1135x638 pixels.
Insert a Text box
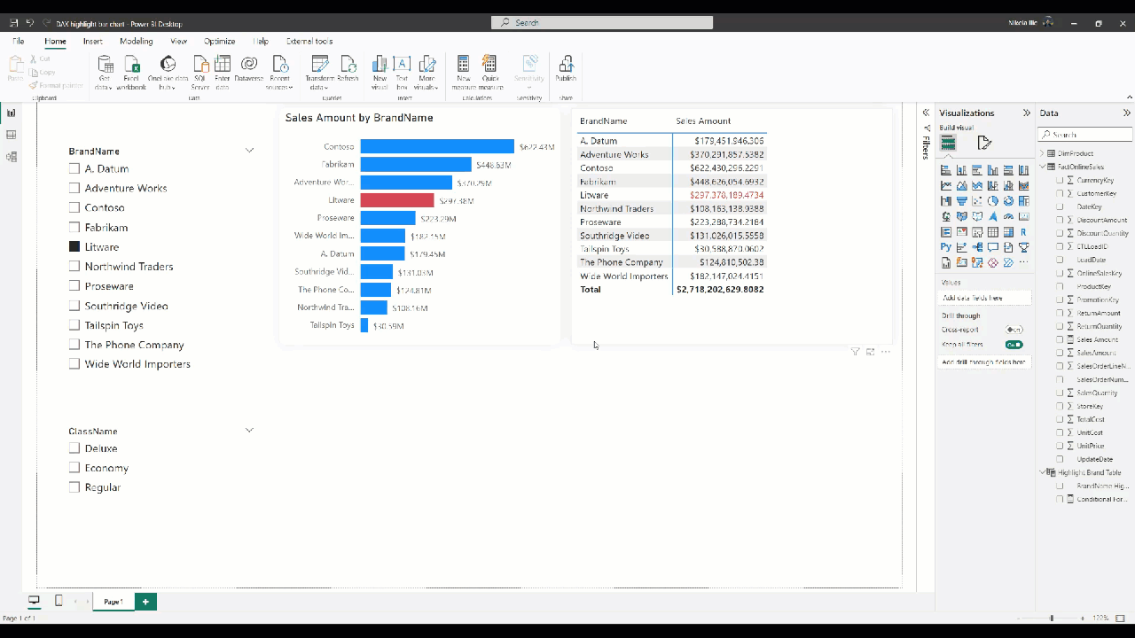tap(402, 73)
